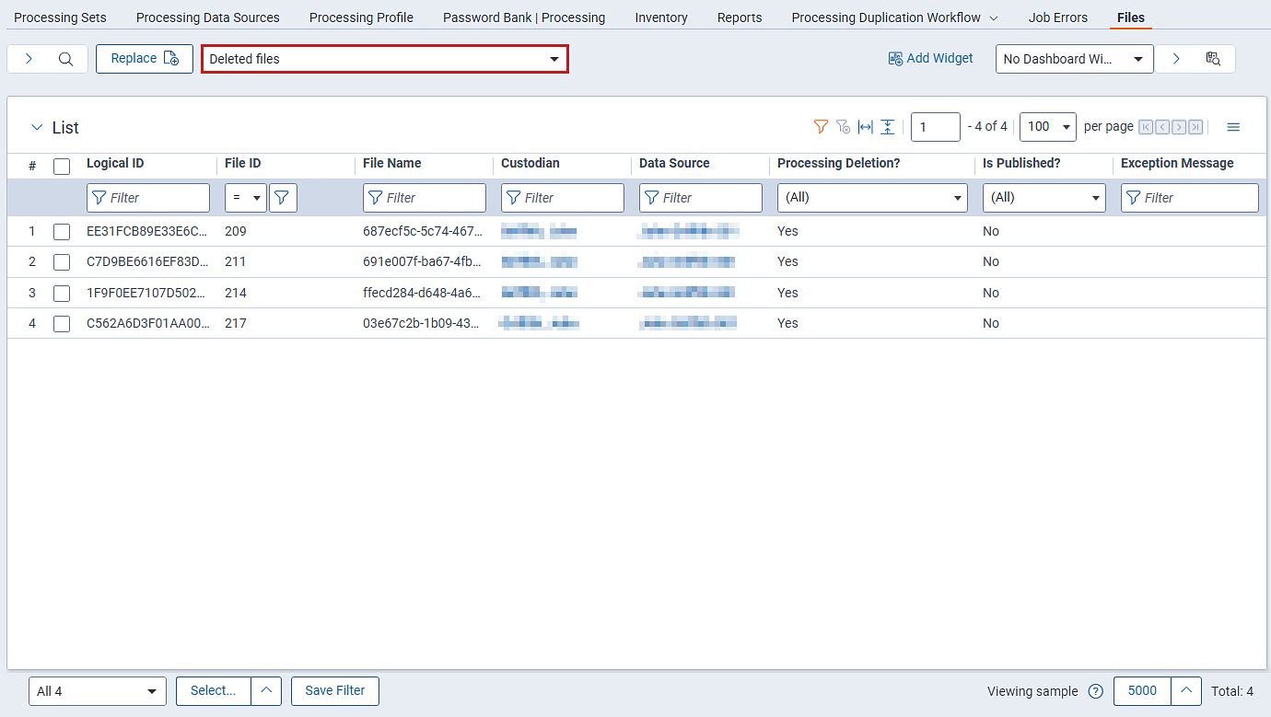Image resolution: width=1271 pixels, height=717 pixels.
Task: Click the list options hamburger menu icon
Action: pos(1233,127)
